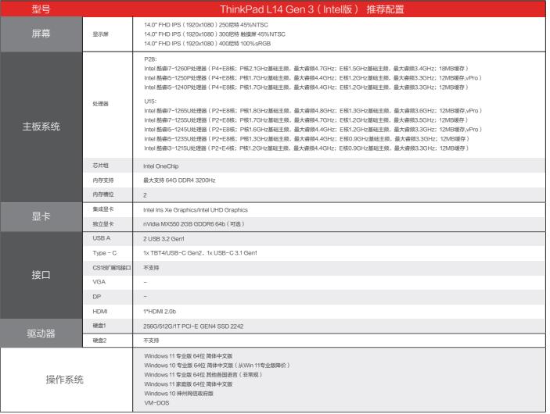Click the 'CS18扩展坞接口' row label
Viewport: 550px width, 414px height.
(x=112, y=268)
